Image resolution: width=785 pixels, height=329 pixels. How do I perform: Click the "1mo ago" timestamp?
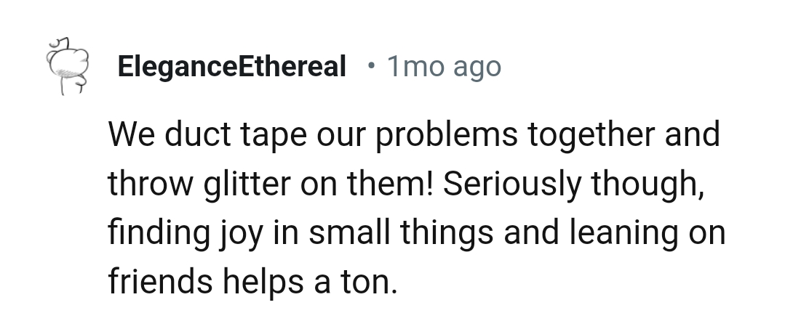coord(444,68)
